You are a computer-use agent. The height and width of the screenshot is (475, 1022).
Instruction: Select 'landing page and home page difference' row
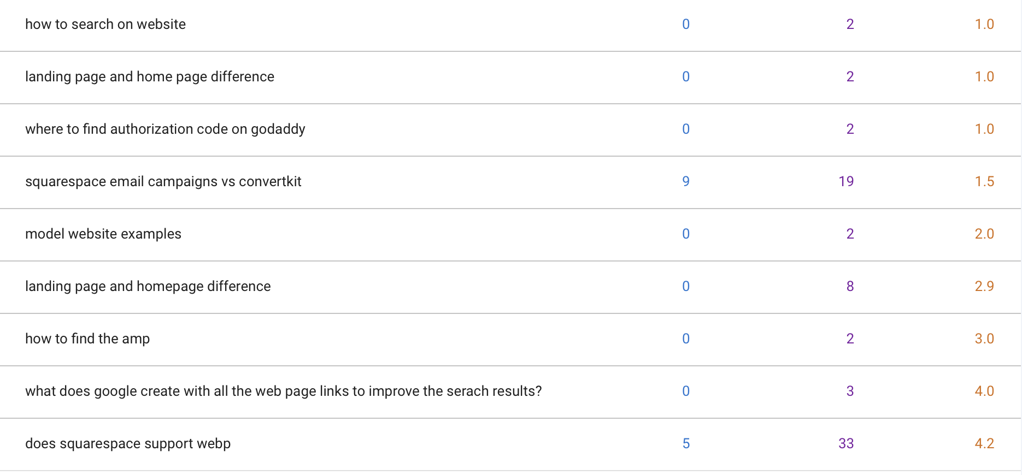[x=510, y=77]
